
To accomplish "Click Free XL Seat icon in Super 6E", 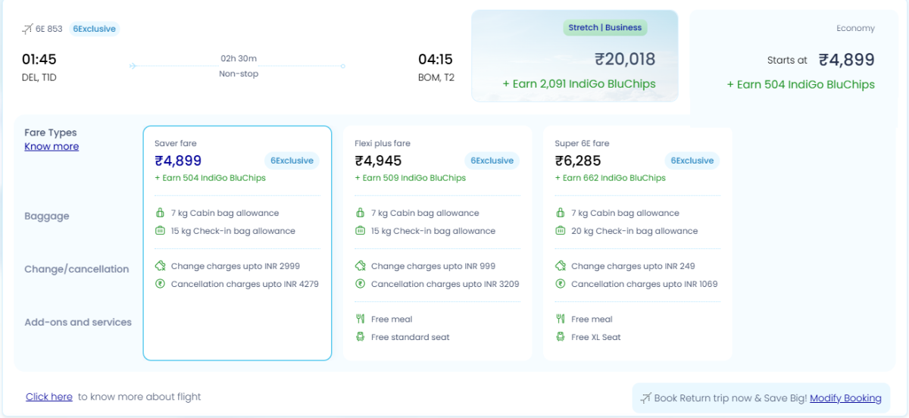I will tap(560, 337).
